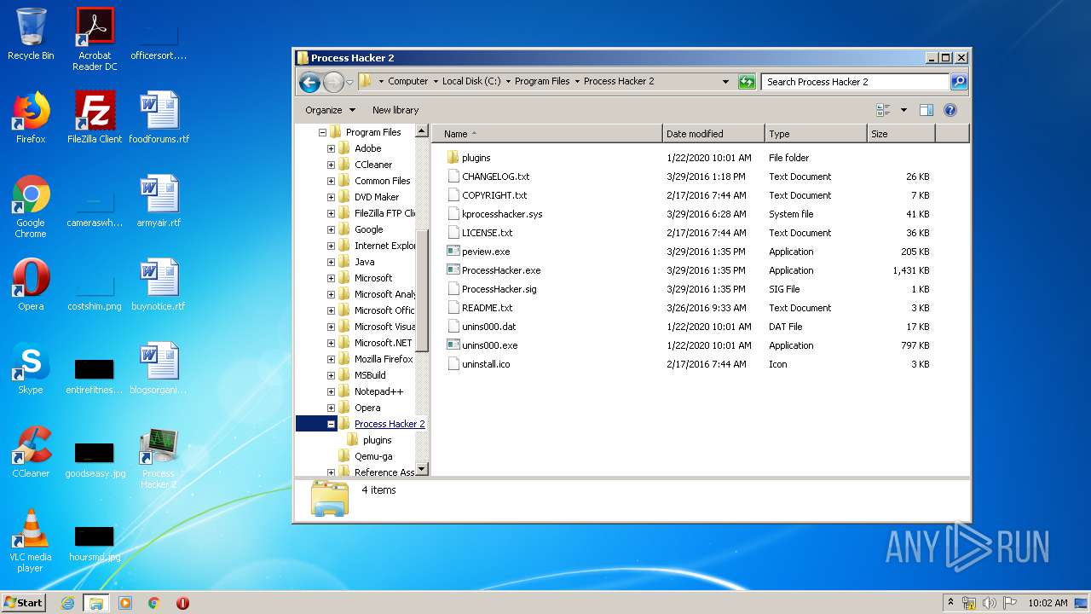Launch FileZilla Client desktop shortcut
1091x614 pixels.
click(x=95, y=118)
